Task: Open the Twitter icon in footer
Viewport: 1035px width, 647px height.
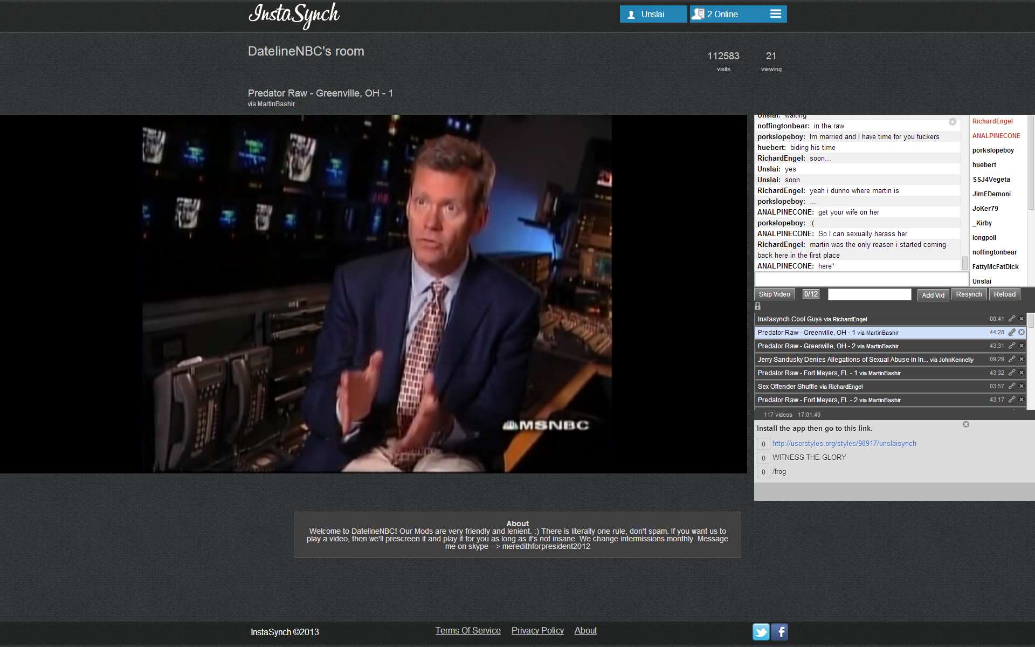Action: tap(761, 632)
